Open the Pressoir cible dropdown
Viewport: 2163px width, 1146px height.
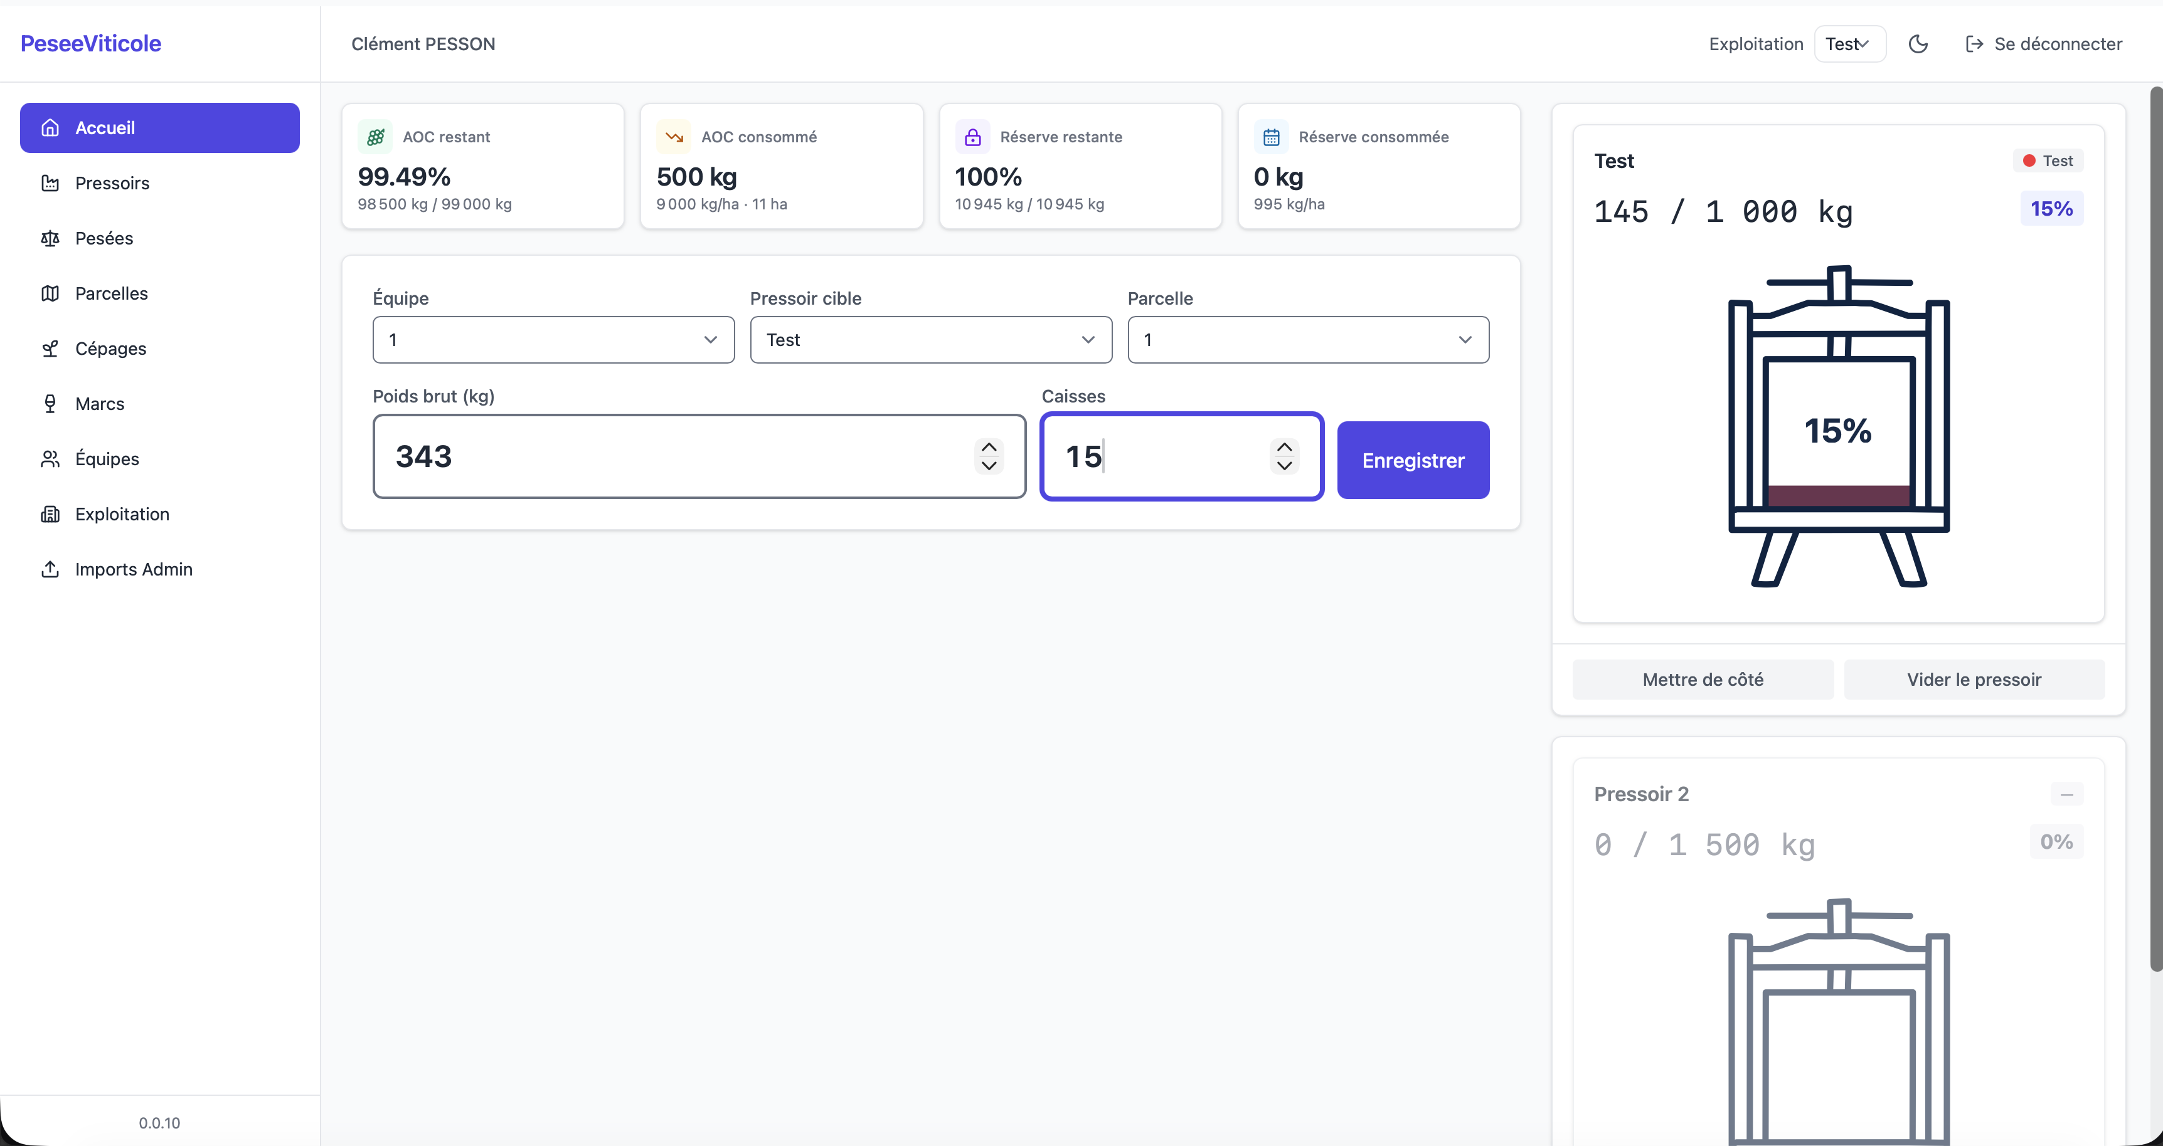[x=930, y=340]
